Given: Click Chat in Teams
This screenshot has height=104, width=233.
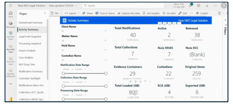Looking at the screenshot, I should 105,13.
